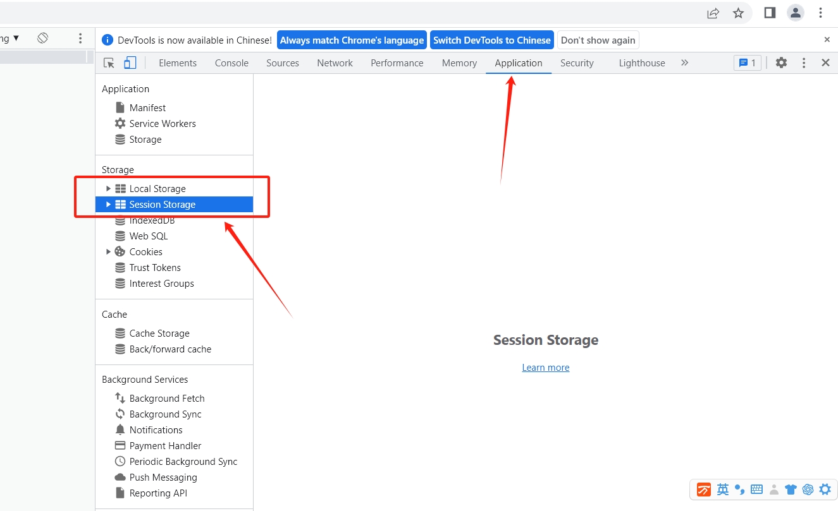Image resolution: width=838 pixels, height=511 pixels.
Task: Expand the Local Storage tree
Action: pyautogui.click(x=108, y=189)
